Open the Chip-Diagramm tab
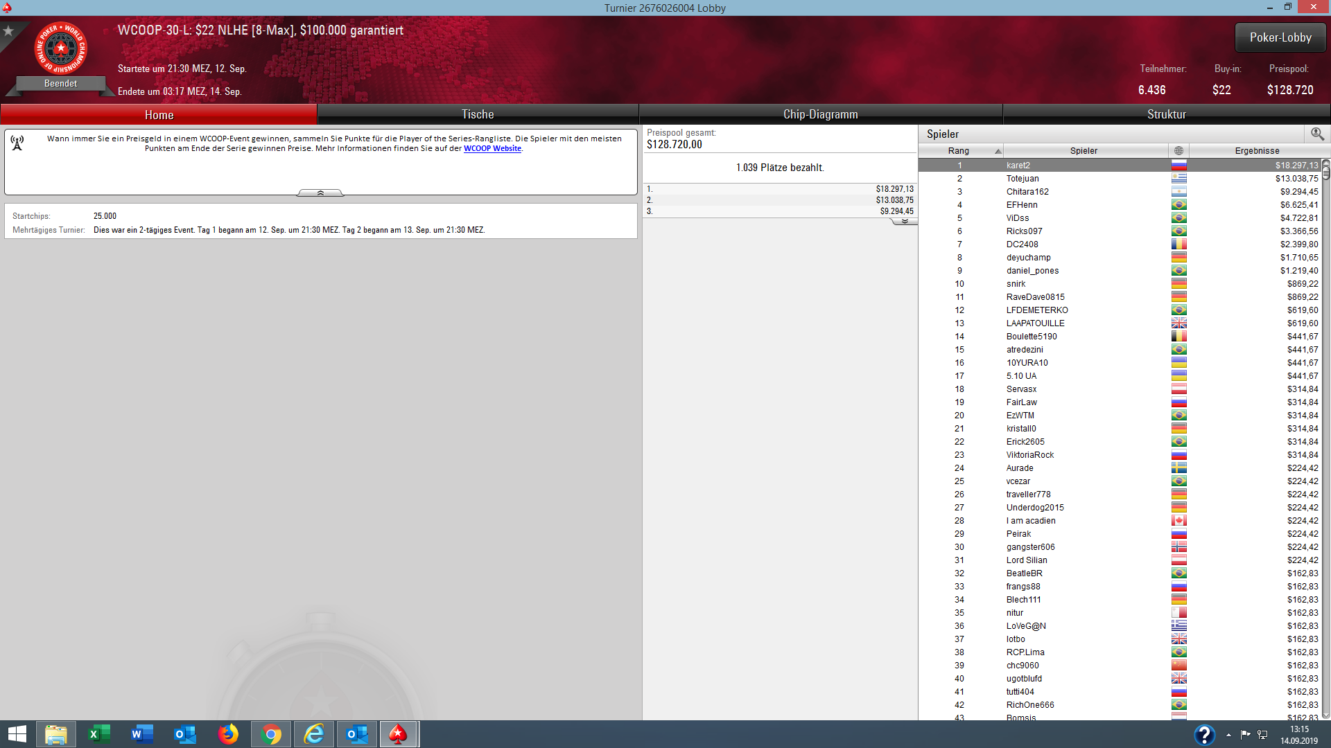This screenshot has width=1331, height=748. pos(820,114)
